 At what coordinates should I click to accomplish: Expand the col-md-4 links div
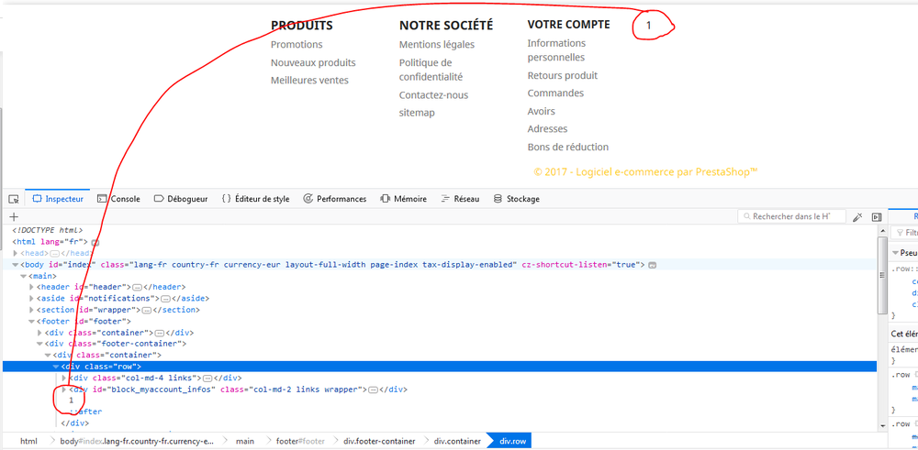click(x=64, y=379)
